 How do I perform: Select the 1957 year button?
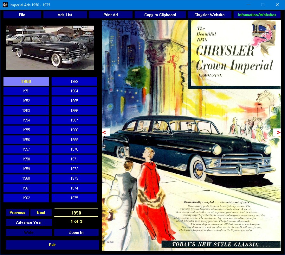click(26, 149)
